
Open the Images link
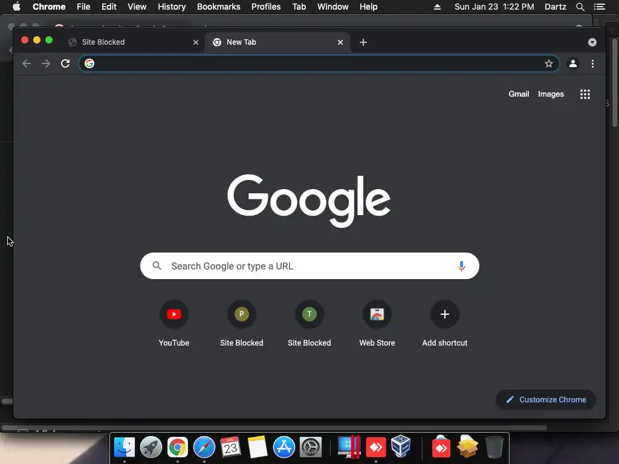[551, 94]
